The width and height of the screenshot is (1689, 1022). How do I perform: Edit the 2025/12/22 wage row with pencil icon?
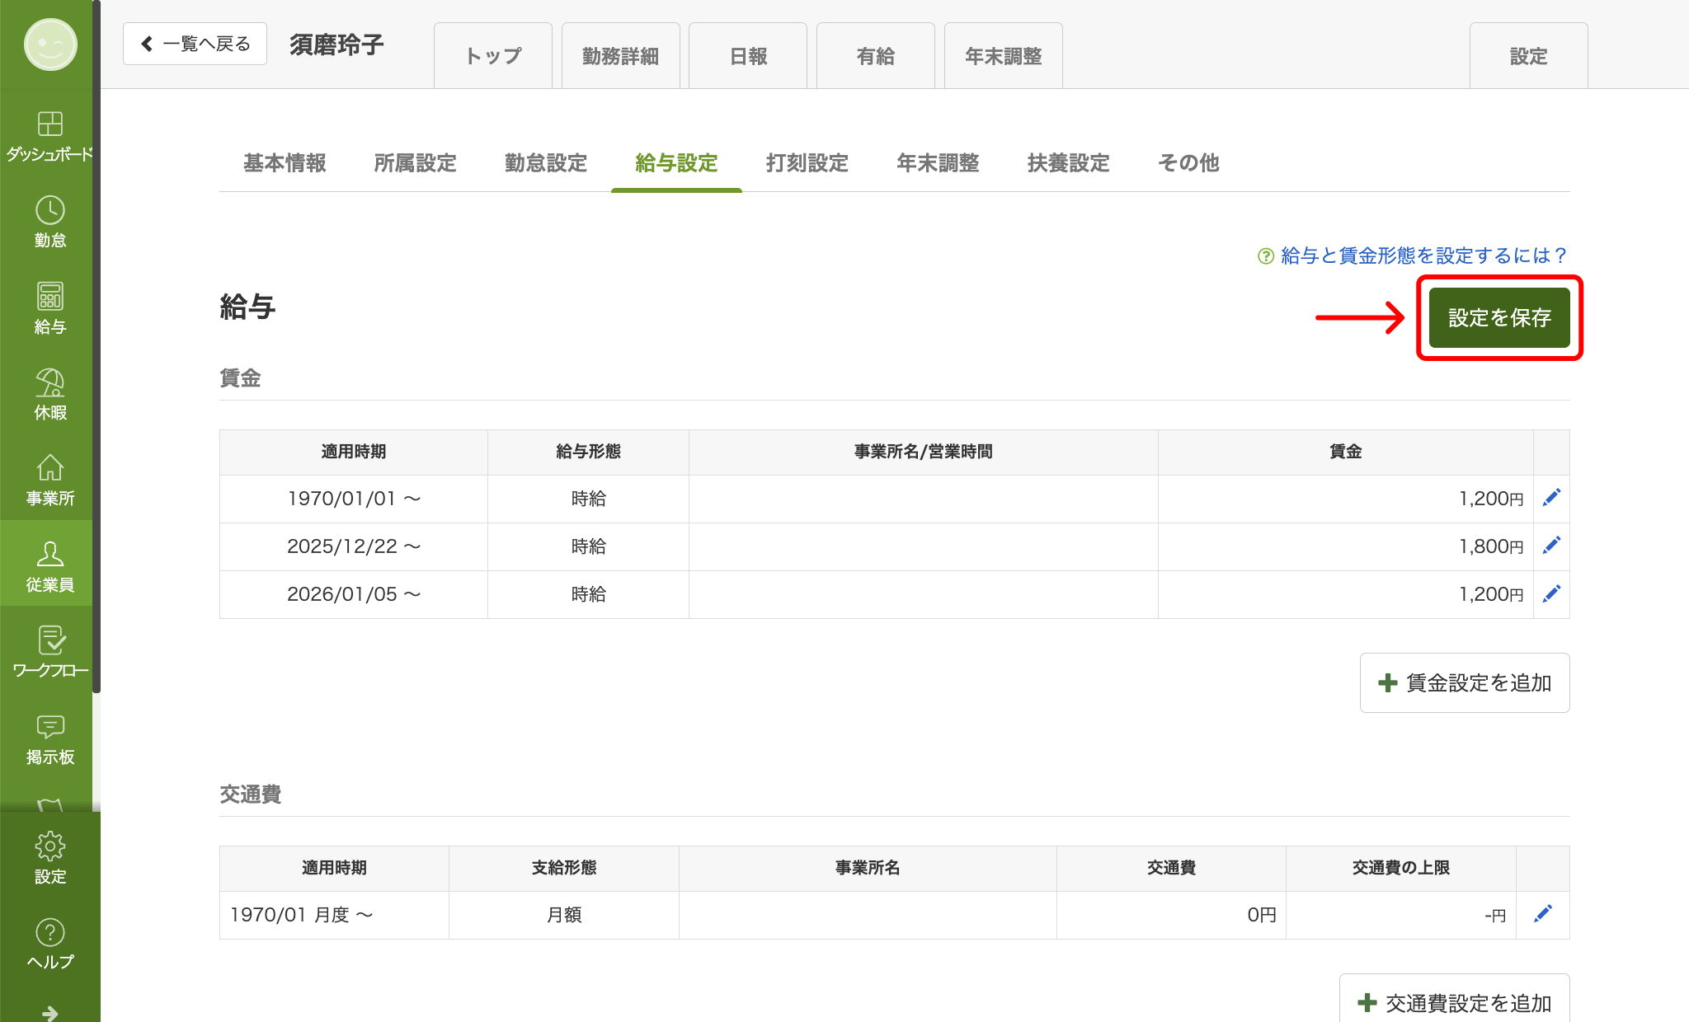pyautogui.click(x=1551, y=546)
